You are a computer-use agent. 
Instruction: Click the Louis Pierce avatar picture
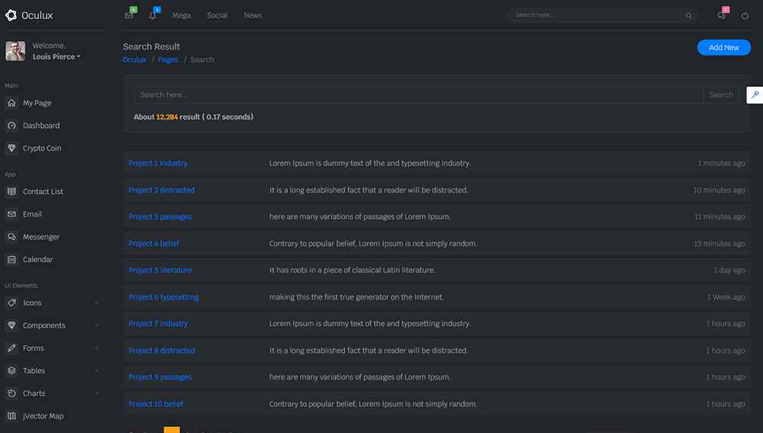pos(15,51)
